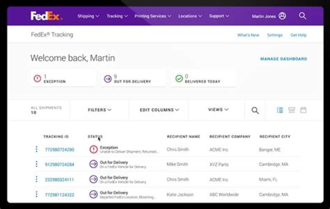Image resolution: width=330 pixels, height=209 pixels.
Task: Open the Shipping menu
Action: [88, 16]
